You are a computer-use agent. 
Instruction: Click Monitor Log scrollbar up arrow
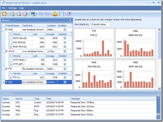click(158, 98)
